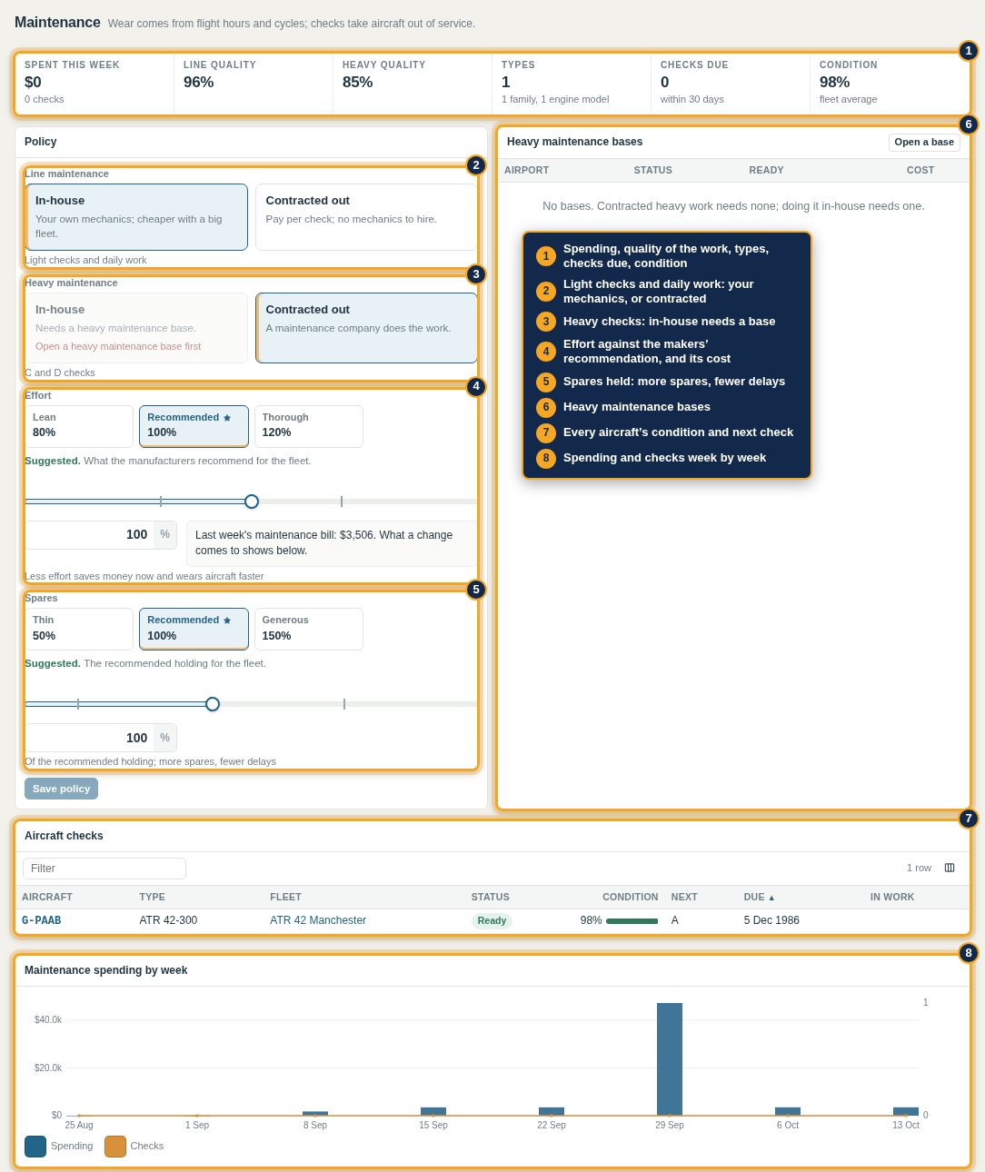Image resolution: width=985 pixels, height=1172 pixels.
Task: Click the "ATR 42-300" type cell
Action: pos(168,920)
